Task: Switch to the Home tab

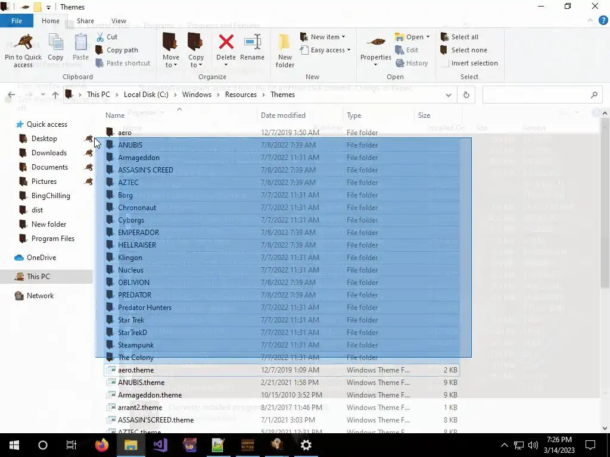Action: [51, 21]
